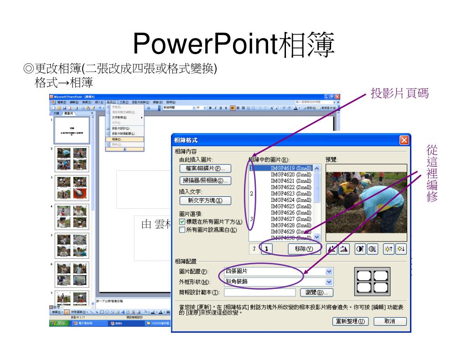Select IMGP4627 (Small) in picture list

tap(281, 219)
